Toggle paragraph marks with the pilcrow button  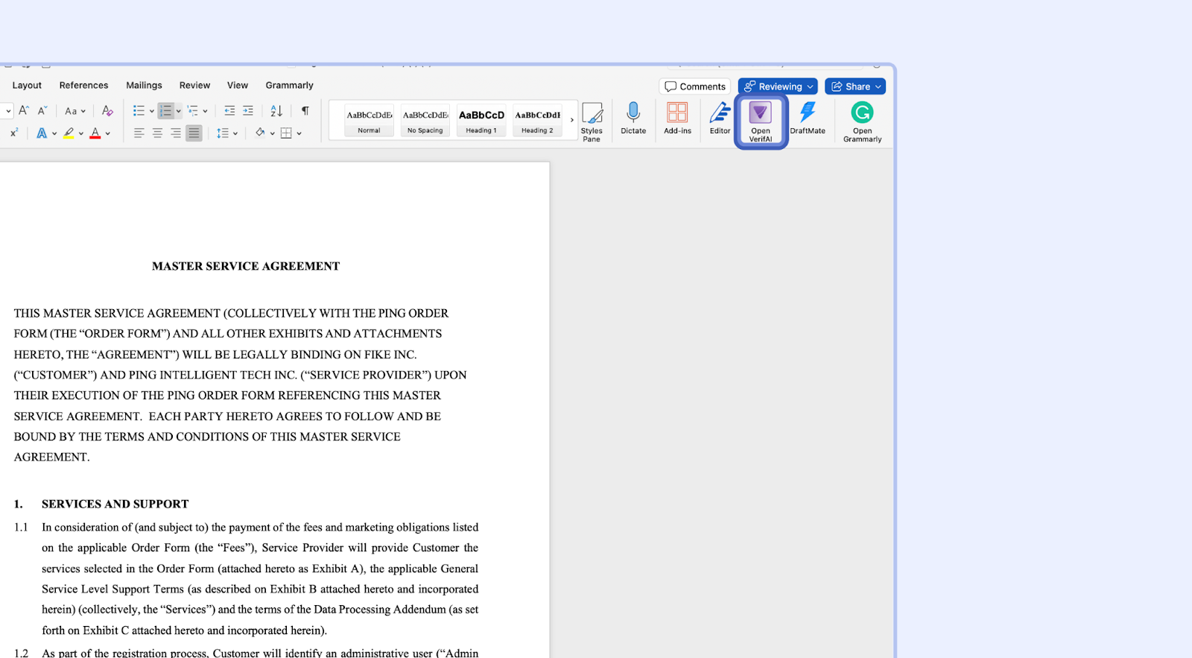point(305,111)
